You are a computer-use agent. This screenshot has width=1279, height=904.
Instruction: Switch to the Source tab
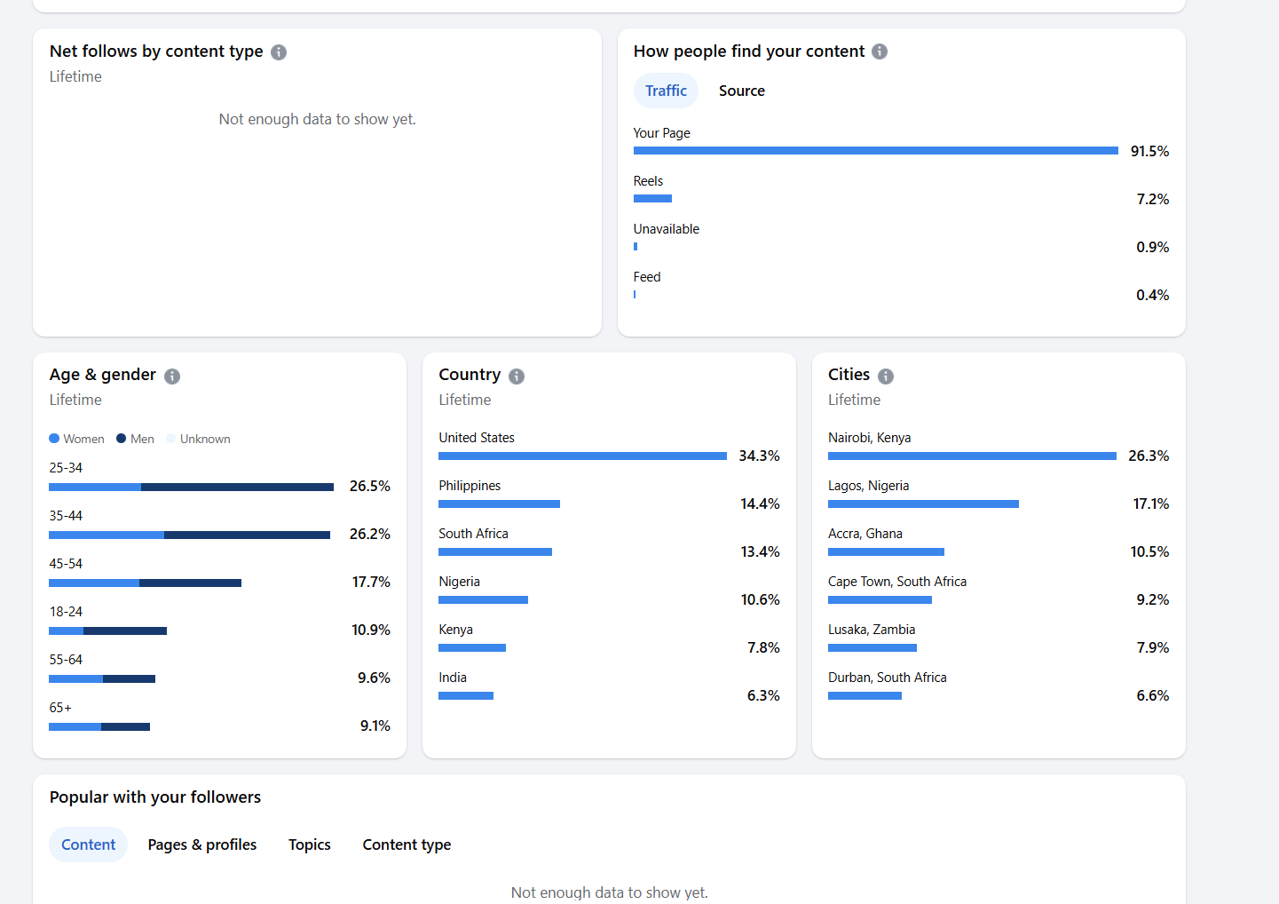pyautogui.click(x=742, y=91)
